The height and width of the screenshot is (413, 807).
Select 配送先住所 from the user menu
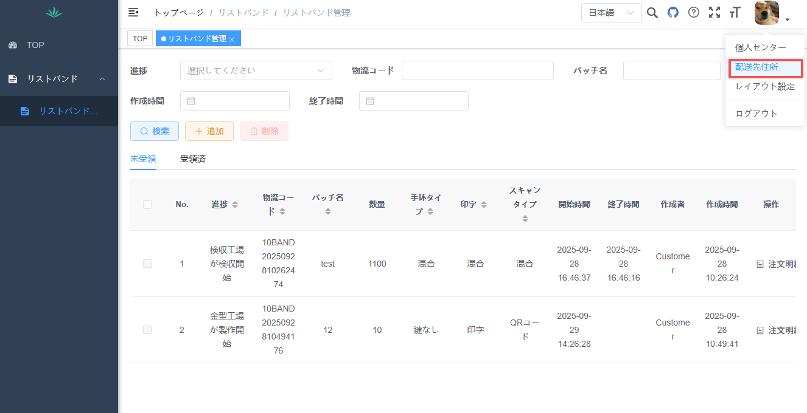pos(756,67)
